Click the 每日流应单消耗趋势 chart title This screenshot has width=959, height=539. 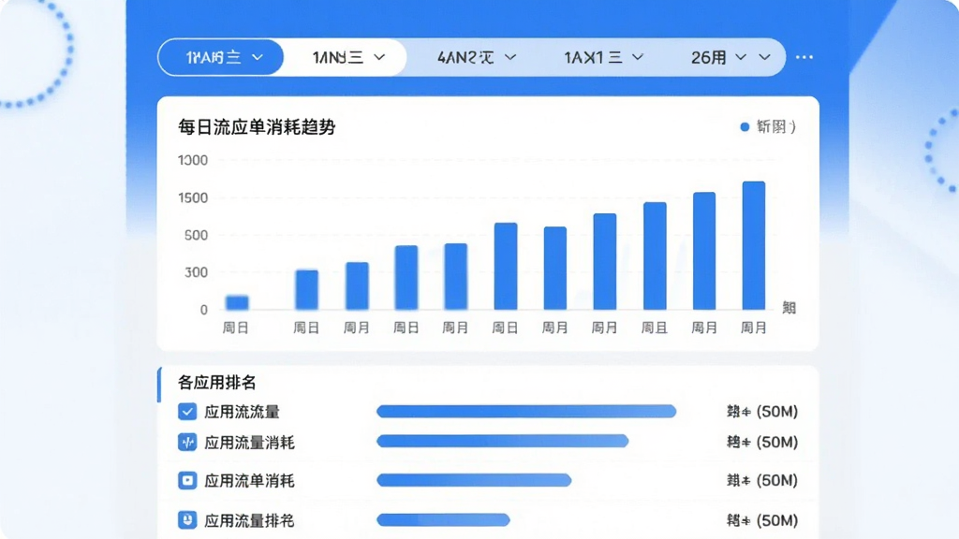[257, 127]
